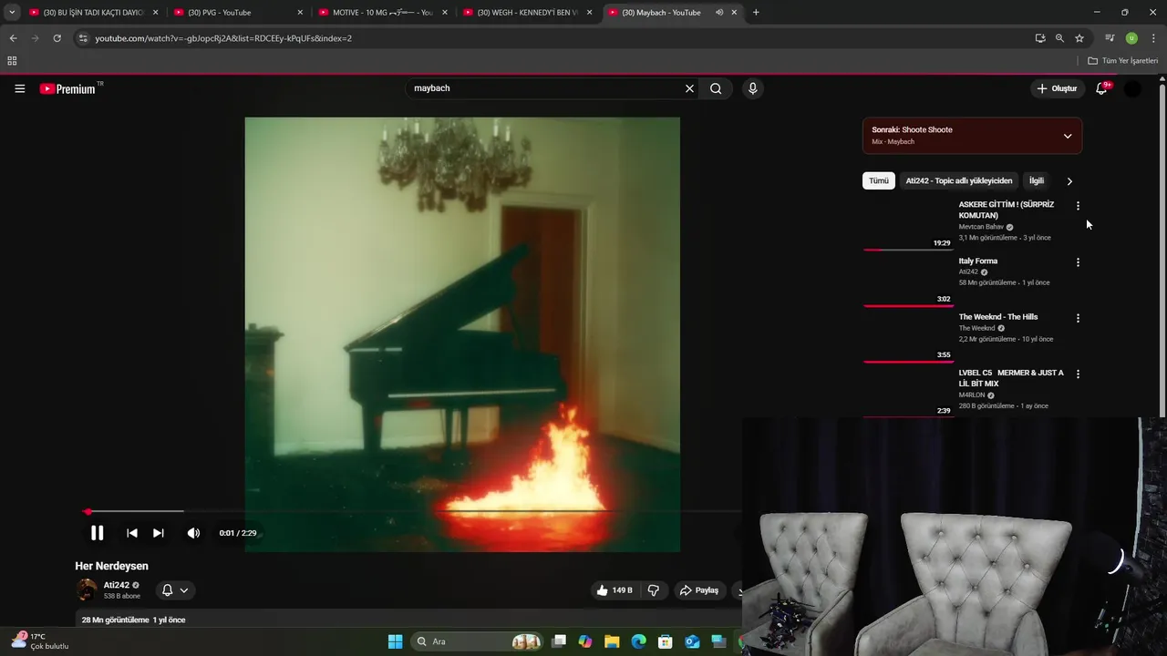This screenshot has width=1167, height=656.
Task: Show more filter chips with right arrow
Action: (x=1069, y=181)
